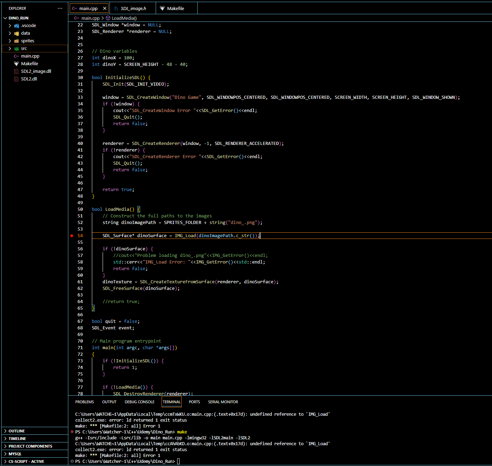The width and height of the screenshot is (492, 466).
Task: Expand the sprites folder chevron
Action: [10, 41]
